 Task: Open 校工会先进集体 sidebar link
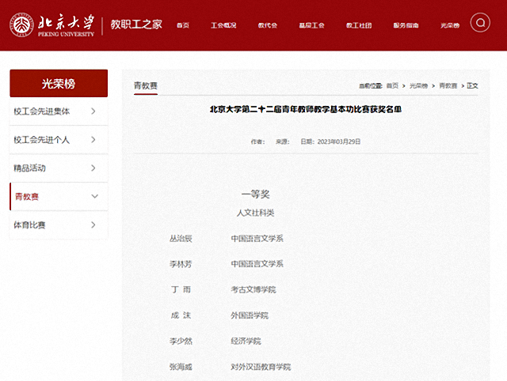42,111
